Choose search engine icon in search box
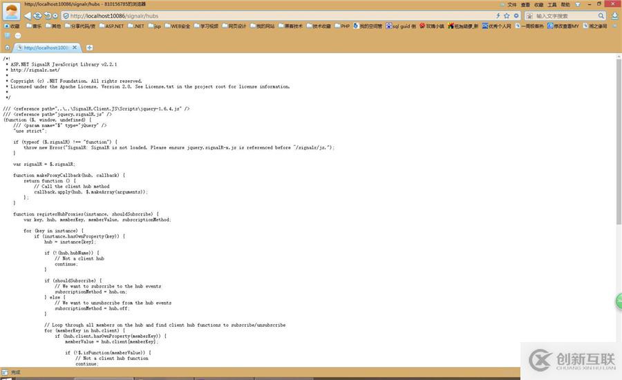622x380 pixels. [529, 16]
